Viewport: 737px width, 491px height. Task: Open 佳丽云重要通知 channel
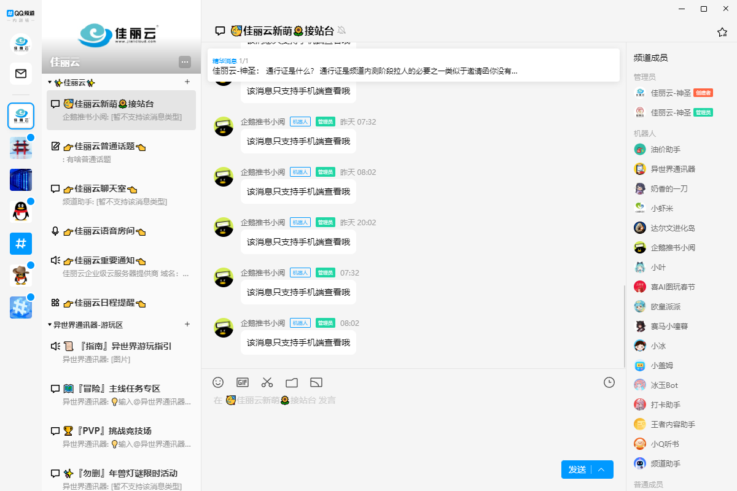[x=121, y=266]
